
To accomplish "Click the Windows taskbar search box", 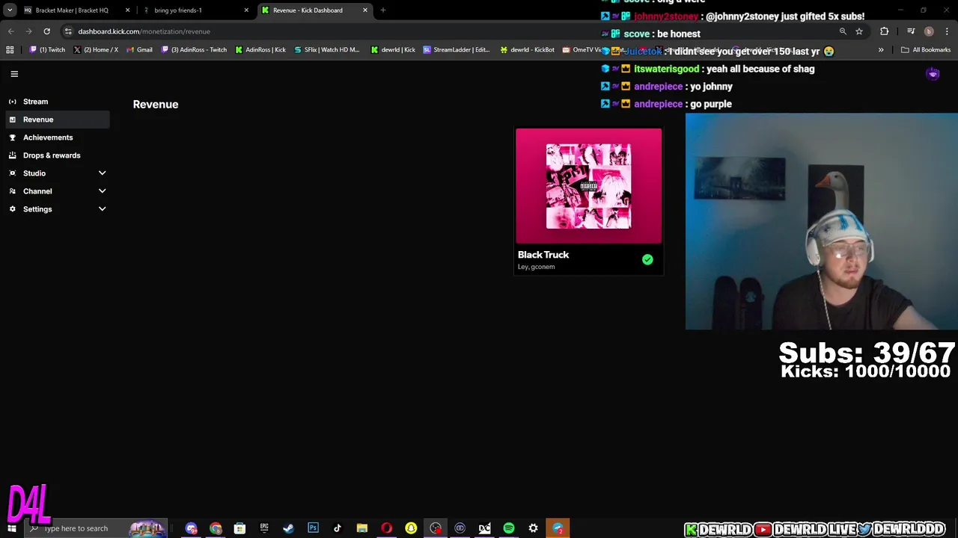I will [x=97, y=528].
